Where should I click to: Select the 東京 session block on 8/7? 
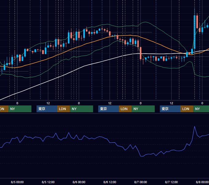click(x=170, y=109)
